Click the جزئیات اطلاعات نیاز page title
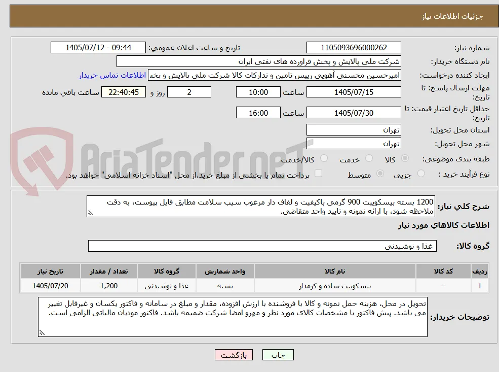 (452, 16)
